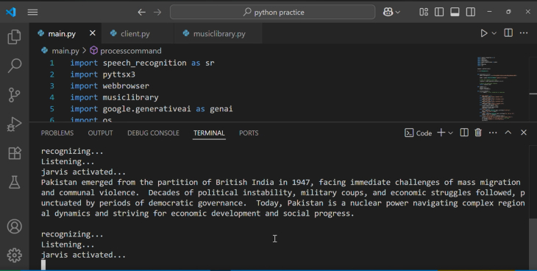
Task: Click the code minimap preview
Action: coord(497,88)
